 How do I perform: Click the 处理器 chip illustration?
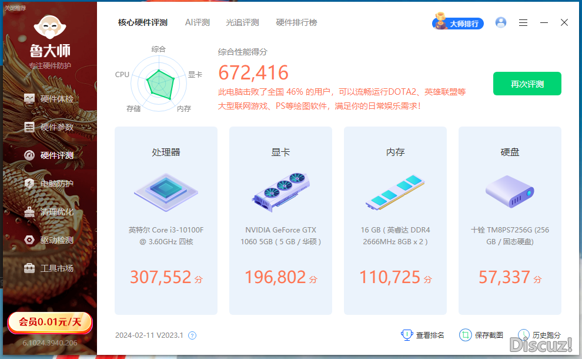coord(166,192)
